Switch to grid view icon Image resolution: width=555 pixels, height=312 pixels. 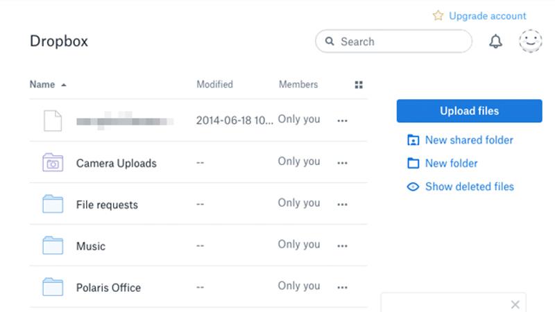click(359, 85)
